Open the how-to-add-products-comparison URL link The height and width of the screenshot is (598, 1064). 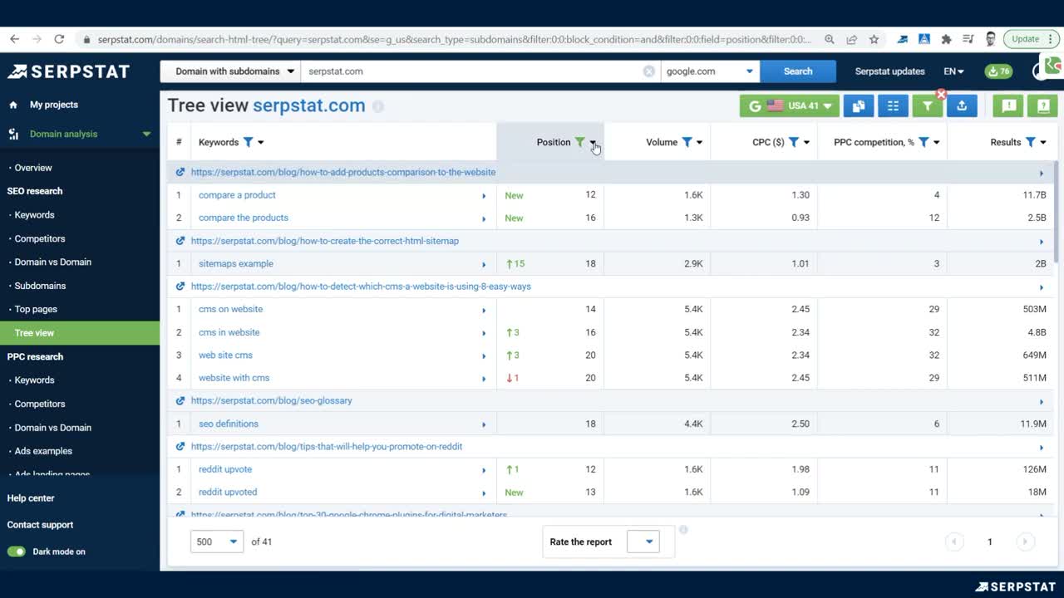coord(343,172)
